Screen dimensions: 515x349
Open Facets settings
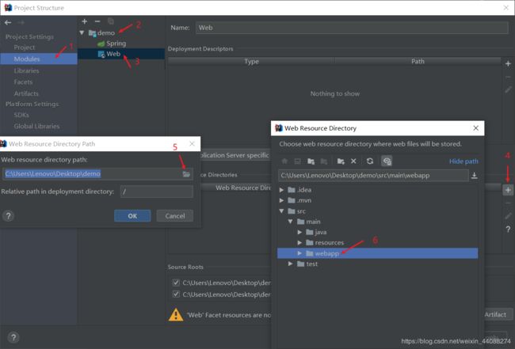(x=23, y=82)
